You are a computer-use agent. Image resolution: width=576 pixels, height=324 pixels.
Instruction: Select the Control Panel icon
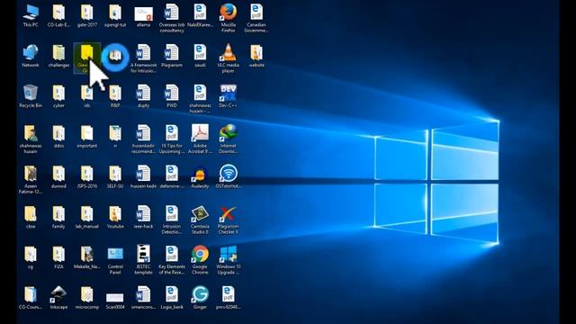pyautogui.click(x=115, y=260)
